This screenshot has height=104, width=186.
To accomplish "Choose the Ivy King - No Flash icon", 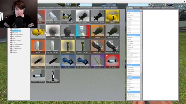I will tap(112, 31).
